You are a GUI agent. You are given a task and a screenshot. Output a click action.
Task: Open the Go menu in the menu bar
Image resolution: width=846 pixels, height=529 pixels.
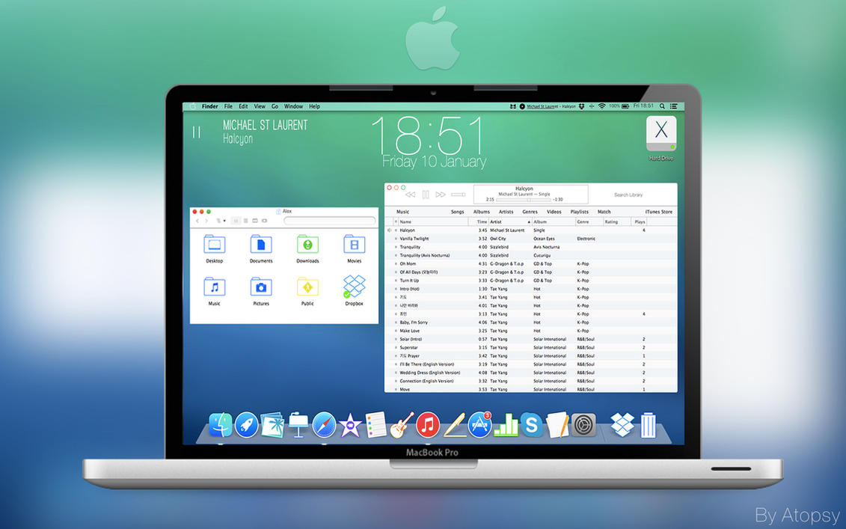[275, 106]
